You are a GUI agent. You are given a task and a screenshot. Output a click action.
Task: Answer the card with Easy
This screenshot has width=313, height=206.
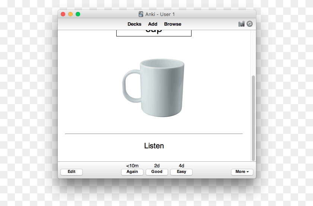(181, 172)
